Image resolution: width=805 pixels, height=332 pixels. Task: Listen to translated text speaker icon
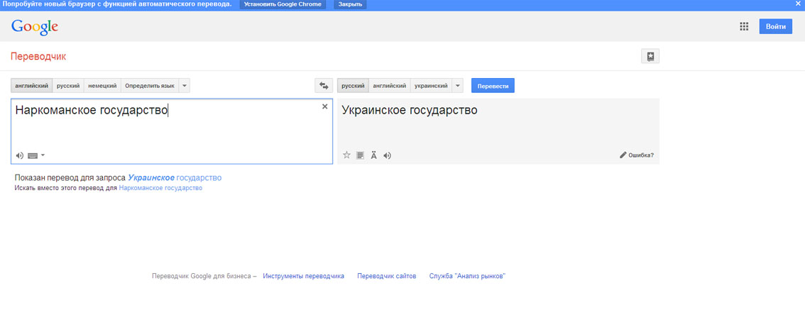(387, 155)
